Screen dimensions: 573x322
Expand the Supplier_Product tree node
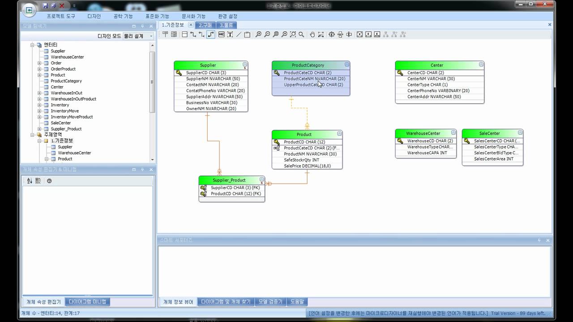point(39,129)
